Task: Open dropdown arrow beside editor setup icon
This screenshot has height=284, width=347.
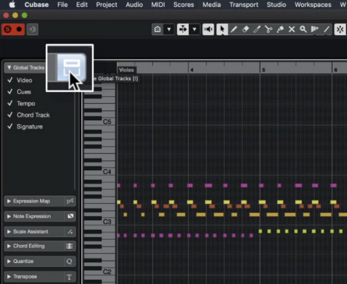Action: tap(169, 29)
